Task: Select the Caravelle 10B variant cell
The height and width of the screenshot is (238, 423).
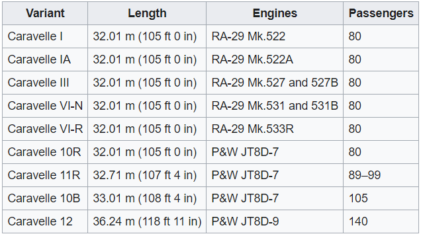Action: pos(45,198)
